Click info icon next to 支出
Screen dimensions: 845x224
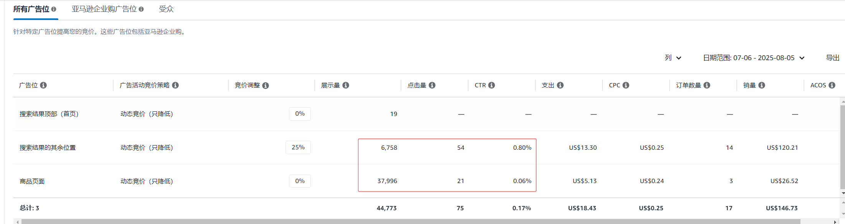click(x=560, y=85)
